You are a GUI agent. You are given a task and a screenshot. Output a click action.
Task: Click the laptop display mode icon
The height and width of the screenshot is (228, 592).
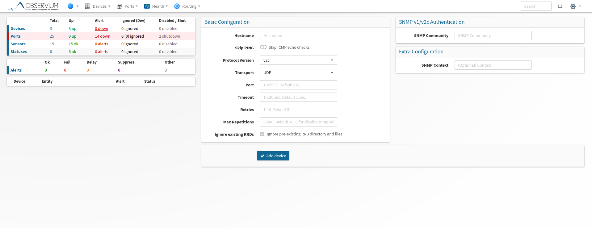(560, 6)
